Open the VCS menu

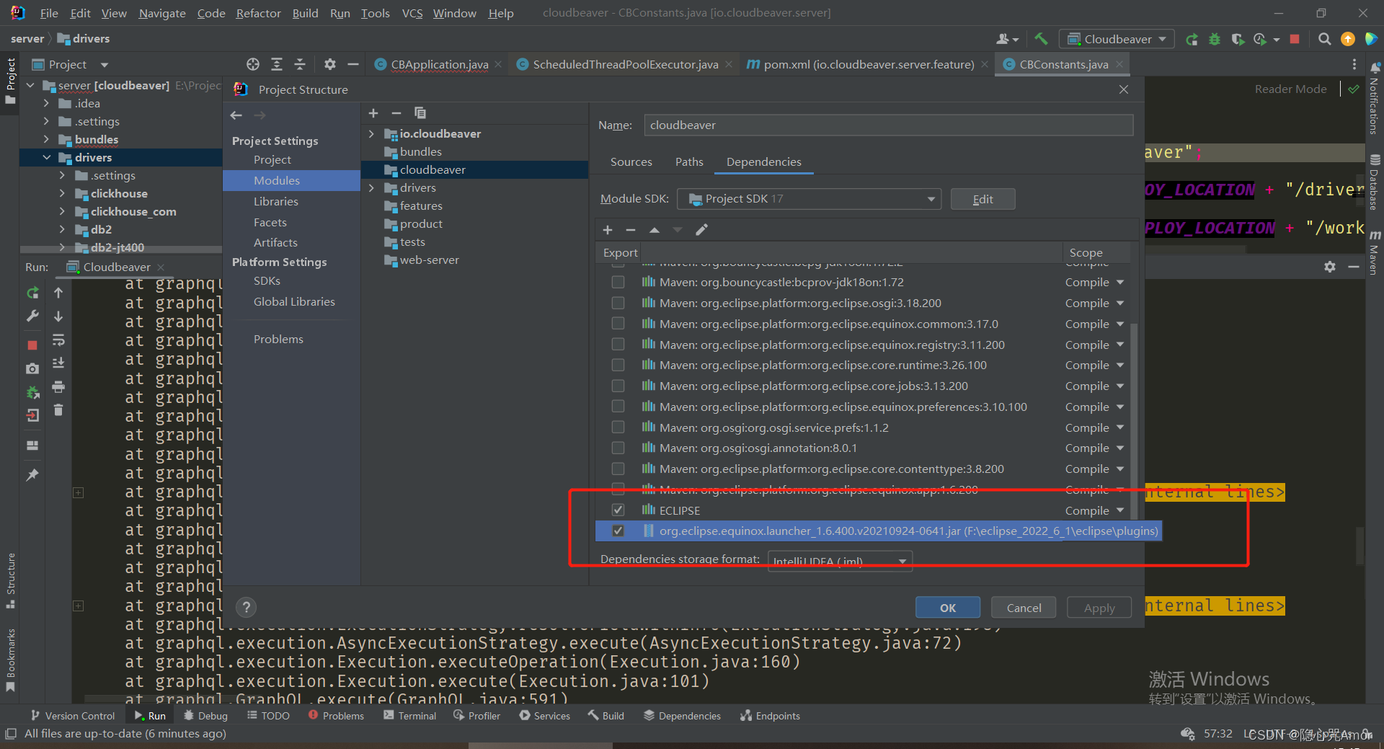(x=412, y=13)
